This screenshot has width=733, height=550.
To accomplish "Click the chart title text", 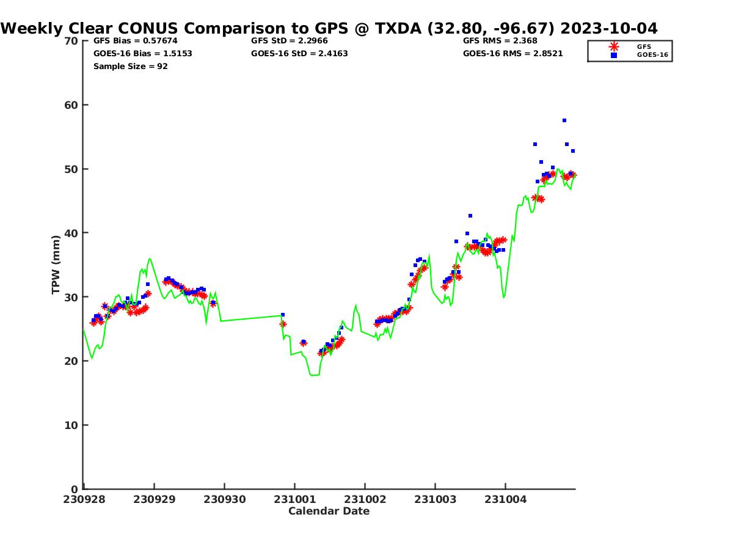I will click(x=329, y=28).
